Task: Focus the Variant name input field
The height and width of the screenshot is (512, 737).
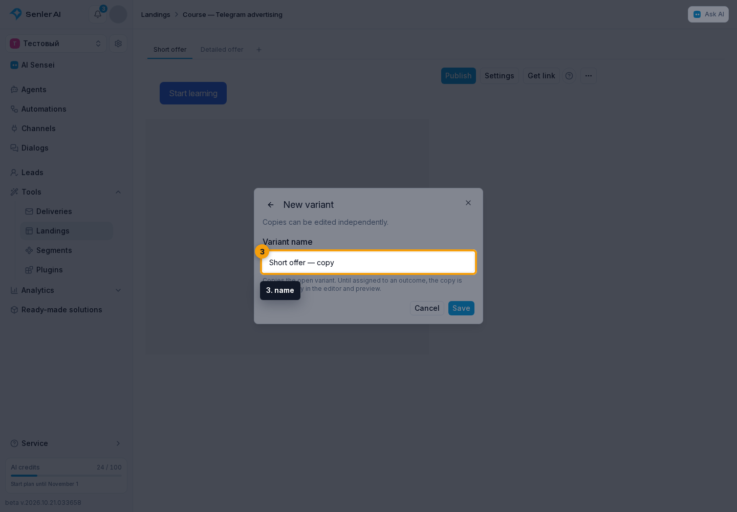Action: pyautogui.click(x=368, y=262)
